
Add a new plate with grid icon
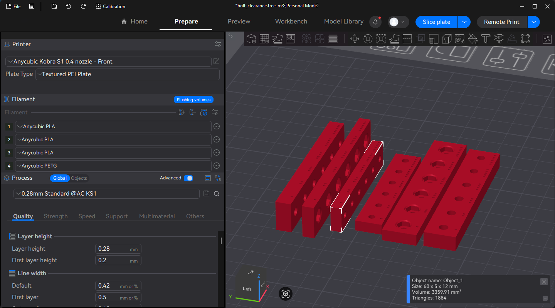[264, 38]
